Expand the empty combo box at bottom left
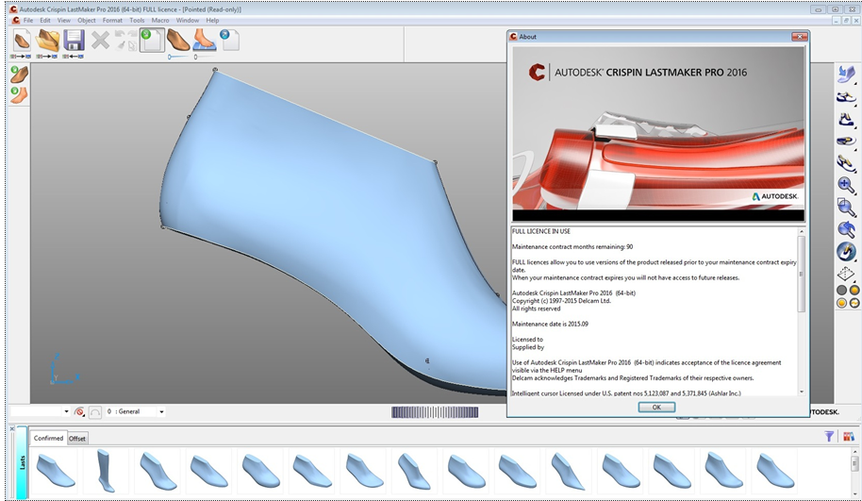 (x=66, y=411)
